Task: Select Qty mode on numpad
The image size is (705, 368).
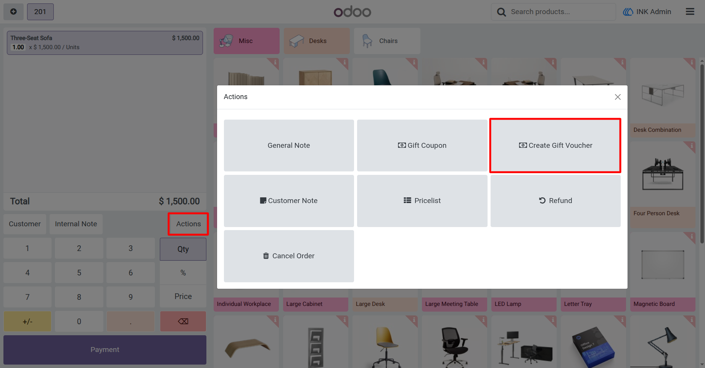Action: coord(183,249)
